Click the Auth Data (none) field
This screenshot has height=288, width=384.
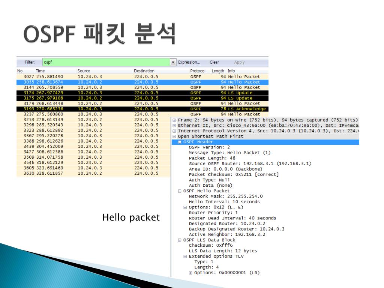[211, 185]
